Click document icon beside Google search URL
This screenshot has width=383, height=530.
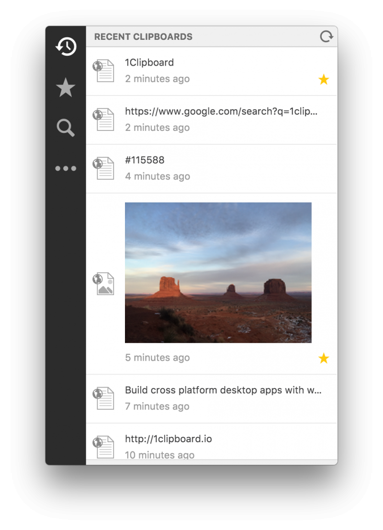coord(104,120)
